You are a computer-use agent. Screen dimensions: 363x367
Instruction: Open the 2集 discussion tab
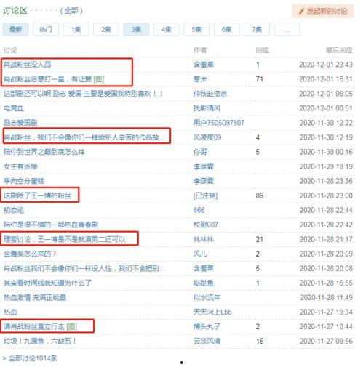click(x=106, y=30)
